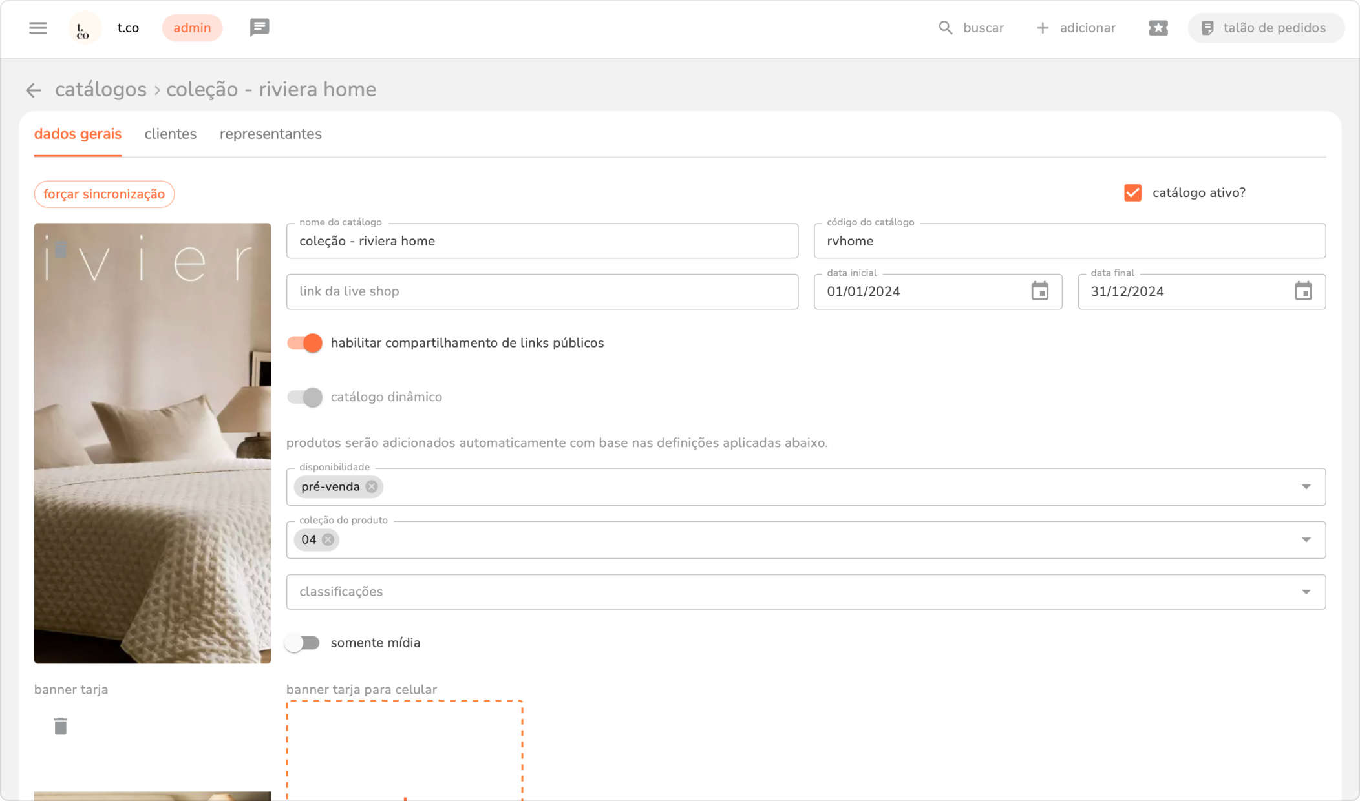Open talão de pedidos
1360x801 pixels.
click(1265, 28)
